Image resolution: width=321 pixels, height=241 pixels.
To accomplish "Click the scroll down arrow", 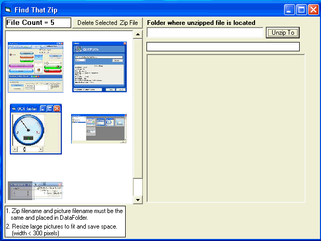I will (138, 200).
